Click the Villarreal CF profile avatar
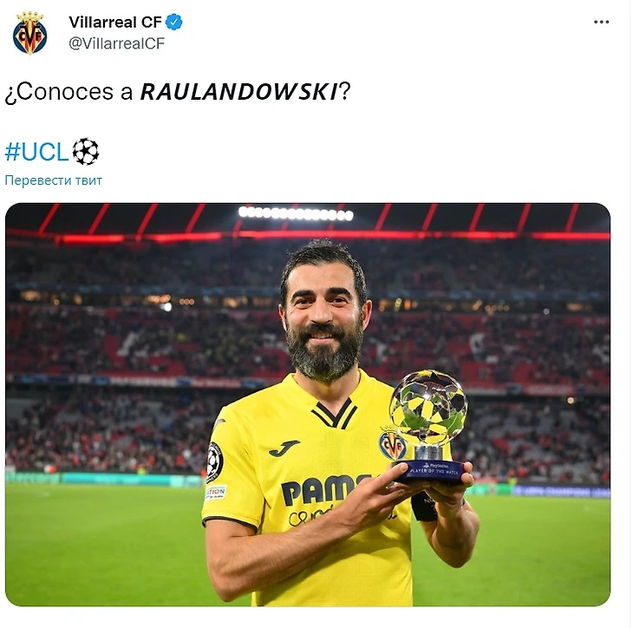 pyautogui.click(x=29, y=33)
